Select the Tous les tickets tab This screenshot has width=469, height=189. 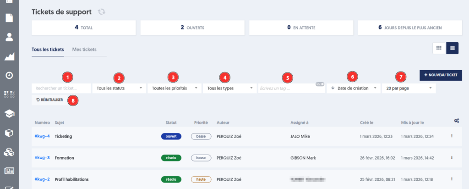point(48,50)
